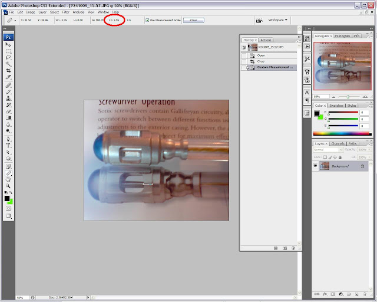Open the layer blend mode Normal dropdown

tap(328, 150)
